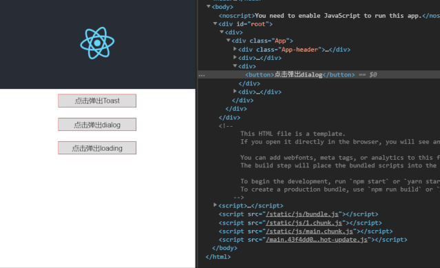This screenshot has height=268, width=440.
Task: Select the "To create a production bundle" comment line
Action: pyautogui.click(x=340, y=189)
